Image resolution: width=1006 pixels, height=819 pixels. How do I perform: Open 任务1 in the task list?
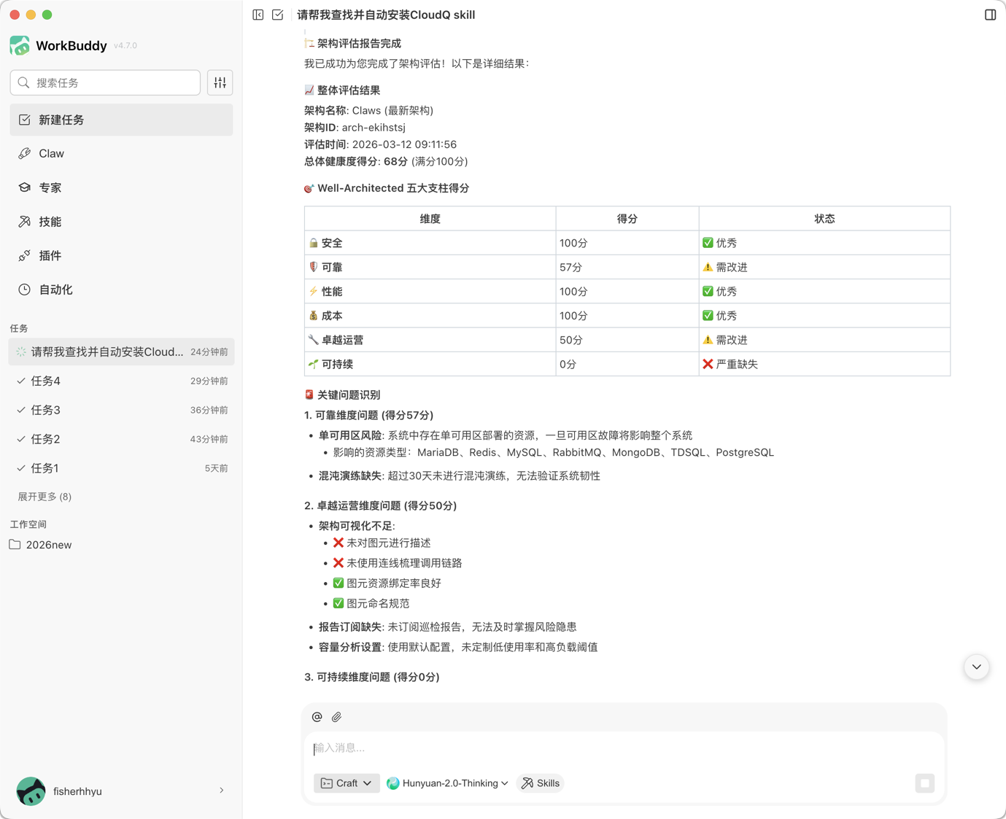pyautogui.click(x=121, y=468)
